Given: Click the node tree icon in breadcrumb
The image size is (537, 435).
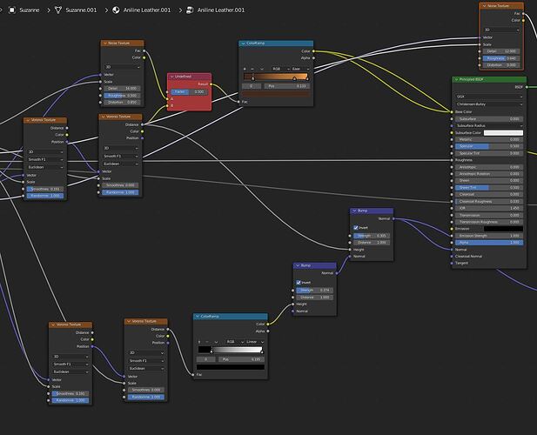Looking at the screenshot, I should tap(190, 10).
